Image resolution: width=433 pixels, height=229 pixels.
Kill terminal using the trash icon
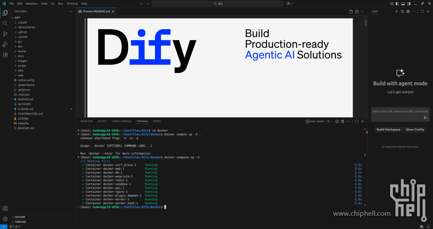pos(342,121)
